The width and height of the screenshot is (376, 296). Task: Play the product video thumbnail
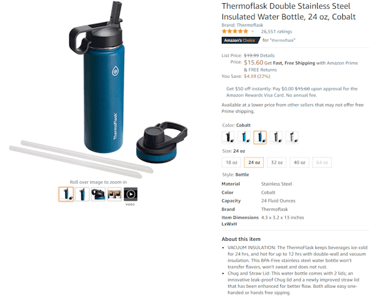(130, 194)
